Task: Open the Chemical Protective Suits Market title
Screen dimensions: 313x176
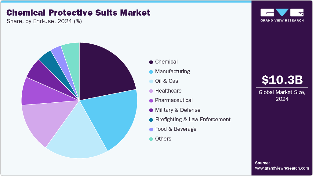Action: pyautogui.click(x=78, y=13)
